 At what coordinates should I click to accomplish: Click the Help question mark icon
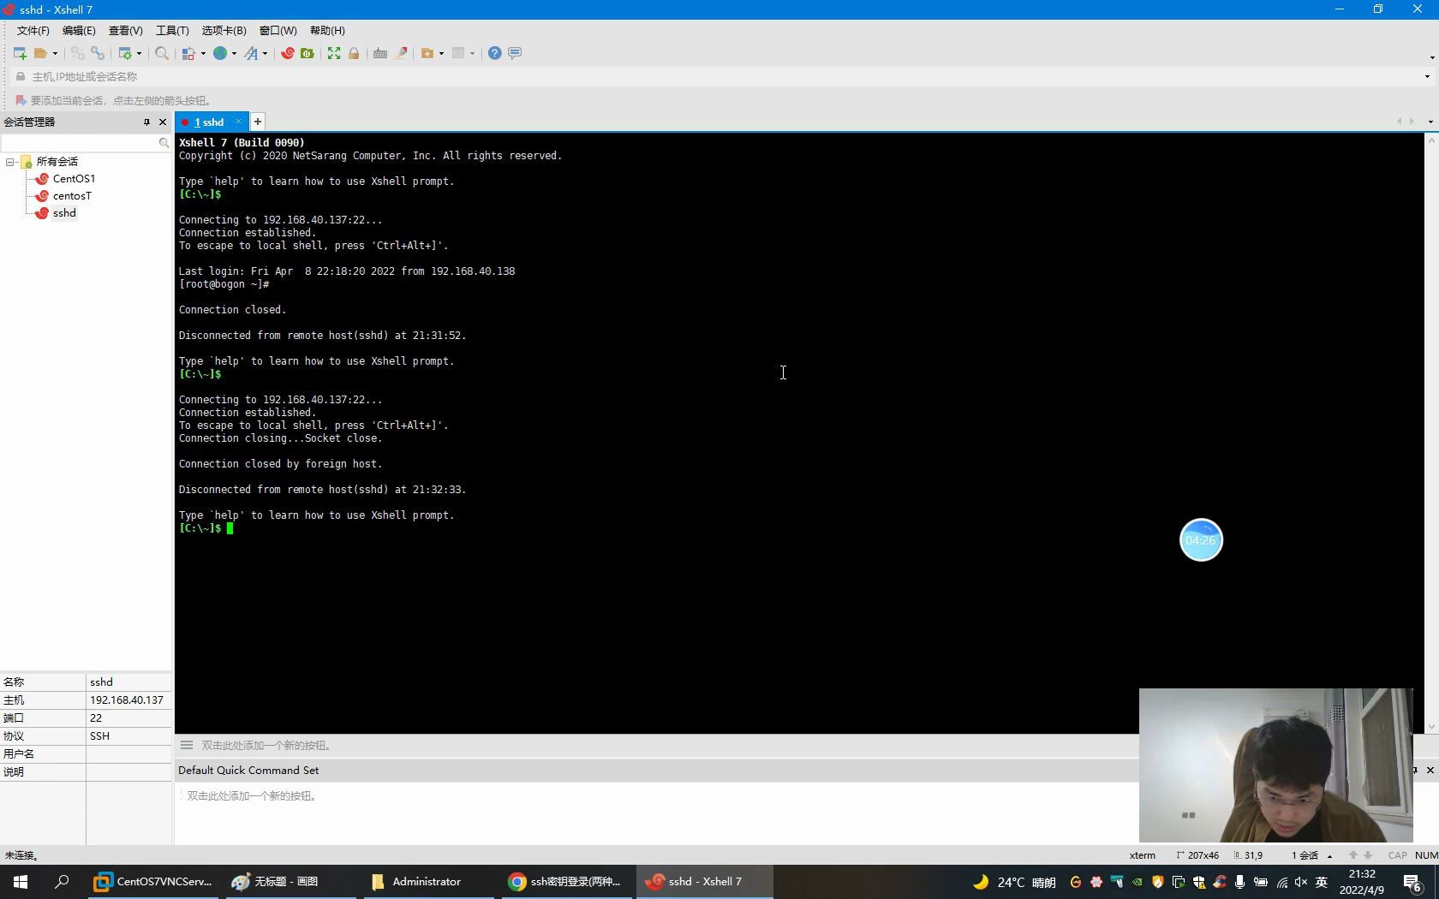point(495,53)
